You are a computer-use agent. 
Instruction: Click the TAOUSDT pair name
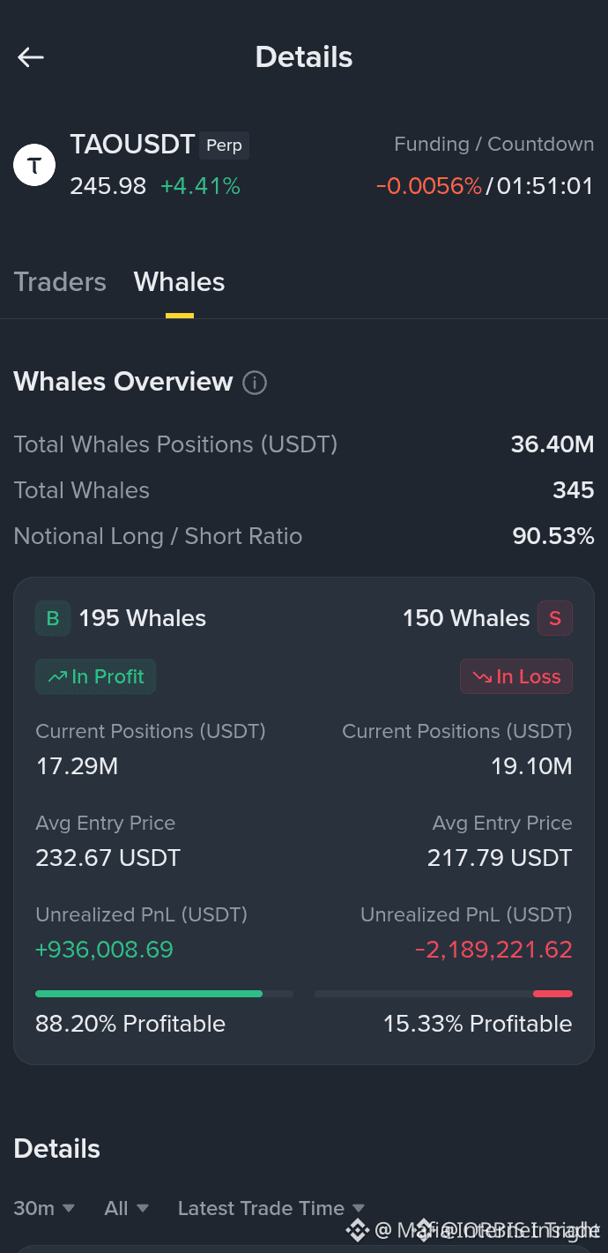(132, 145)
